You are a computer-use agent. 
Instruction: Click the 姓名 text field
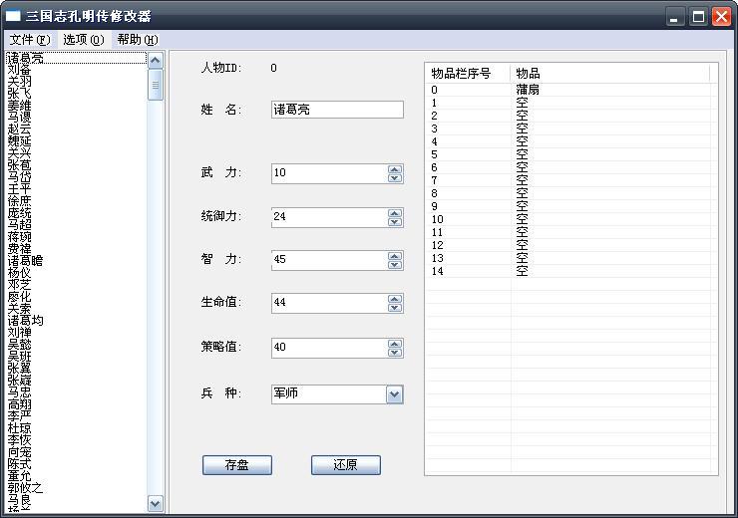coord(336,110)
